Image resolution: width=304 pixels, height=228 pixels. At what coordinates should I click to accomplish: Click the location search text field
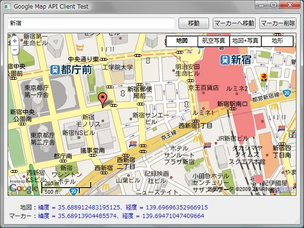coord(91,23)
